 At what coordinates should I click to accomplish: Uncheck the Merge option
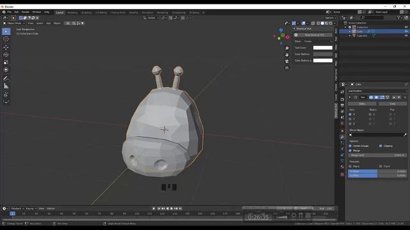pyautogui.click(x=350, y=151)
